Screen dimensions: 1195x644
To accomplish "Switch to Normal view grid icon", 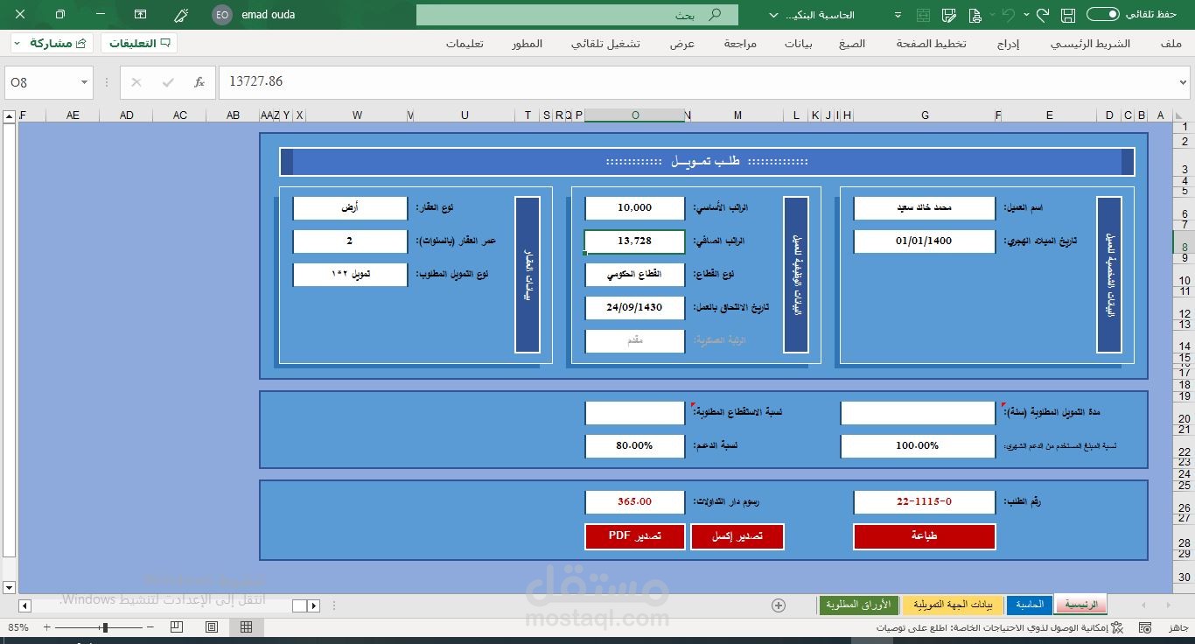I will pos(247,627).
